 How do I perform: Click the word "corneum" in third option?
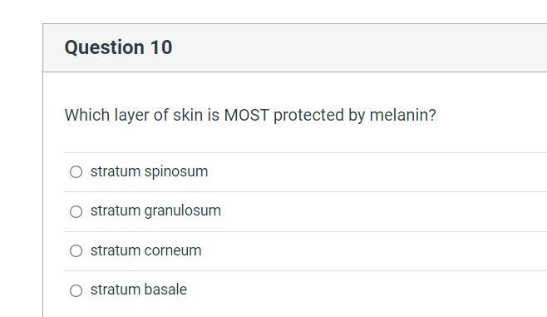[173, 250]
